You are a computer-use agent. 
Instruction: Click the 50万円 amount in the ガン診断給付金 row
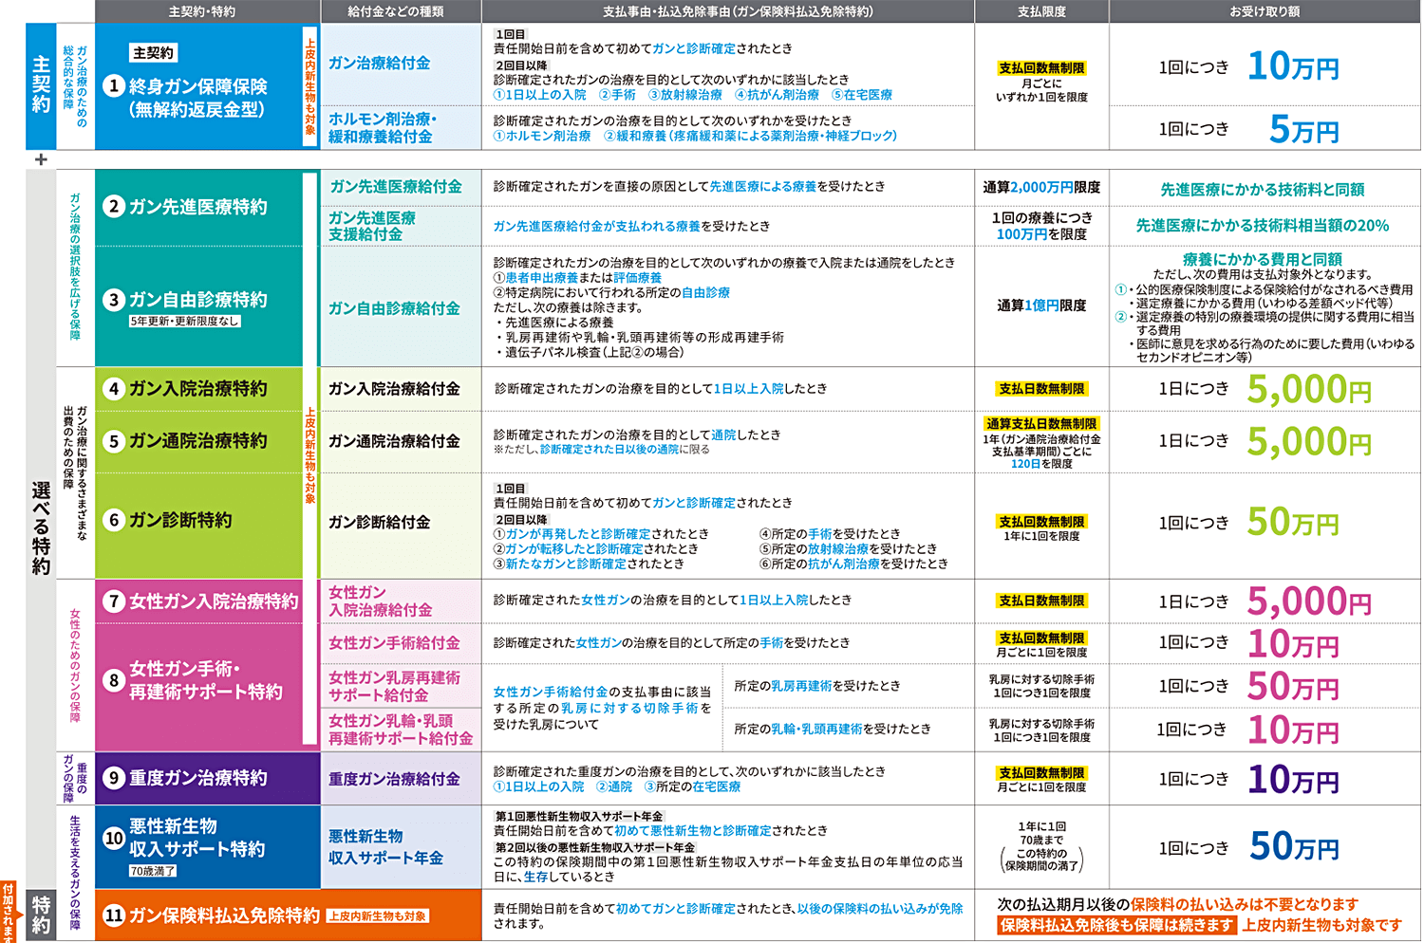[1293, 523]
